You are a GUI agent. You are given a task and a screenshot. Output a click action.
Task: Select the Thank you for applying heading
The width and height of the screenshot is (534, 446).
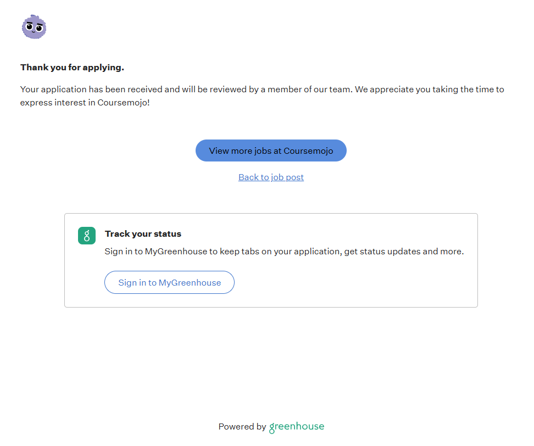click(x=72, y=68)
